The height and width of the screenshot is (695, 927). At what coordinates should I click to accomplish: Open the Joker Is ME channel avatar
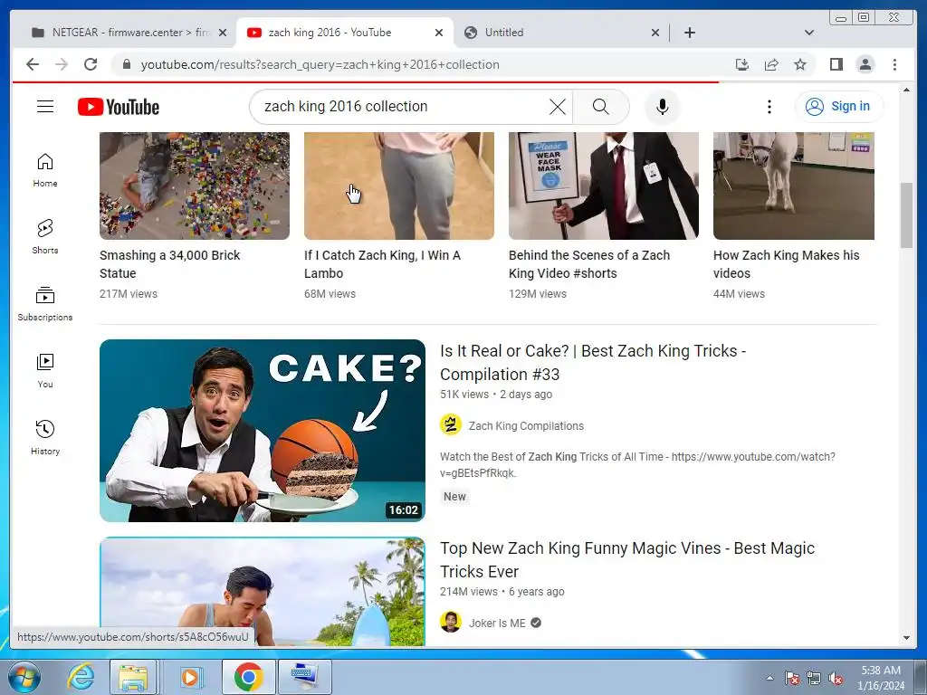click(x=451, y=623)
